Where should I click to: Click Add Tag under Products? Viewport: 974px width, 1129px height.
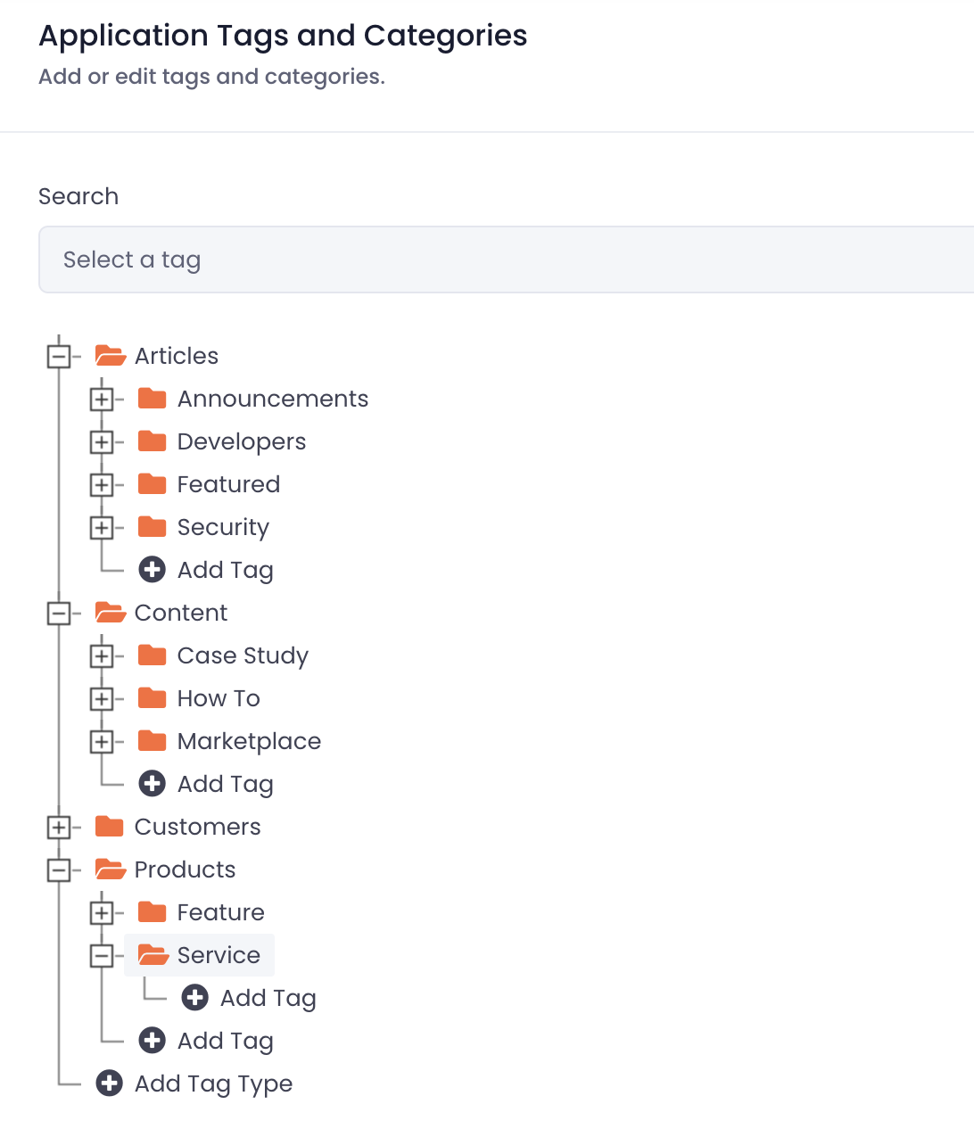(x=225, y=1041)
